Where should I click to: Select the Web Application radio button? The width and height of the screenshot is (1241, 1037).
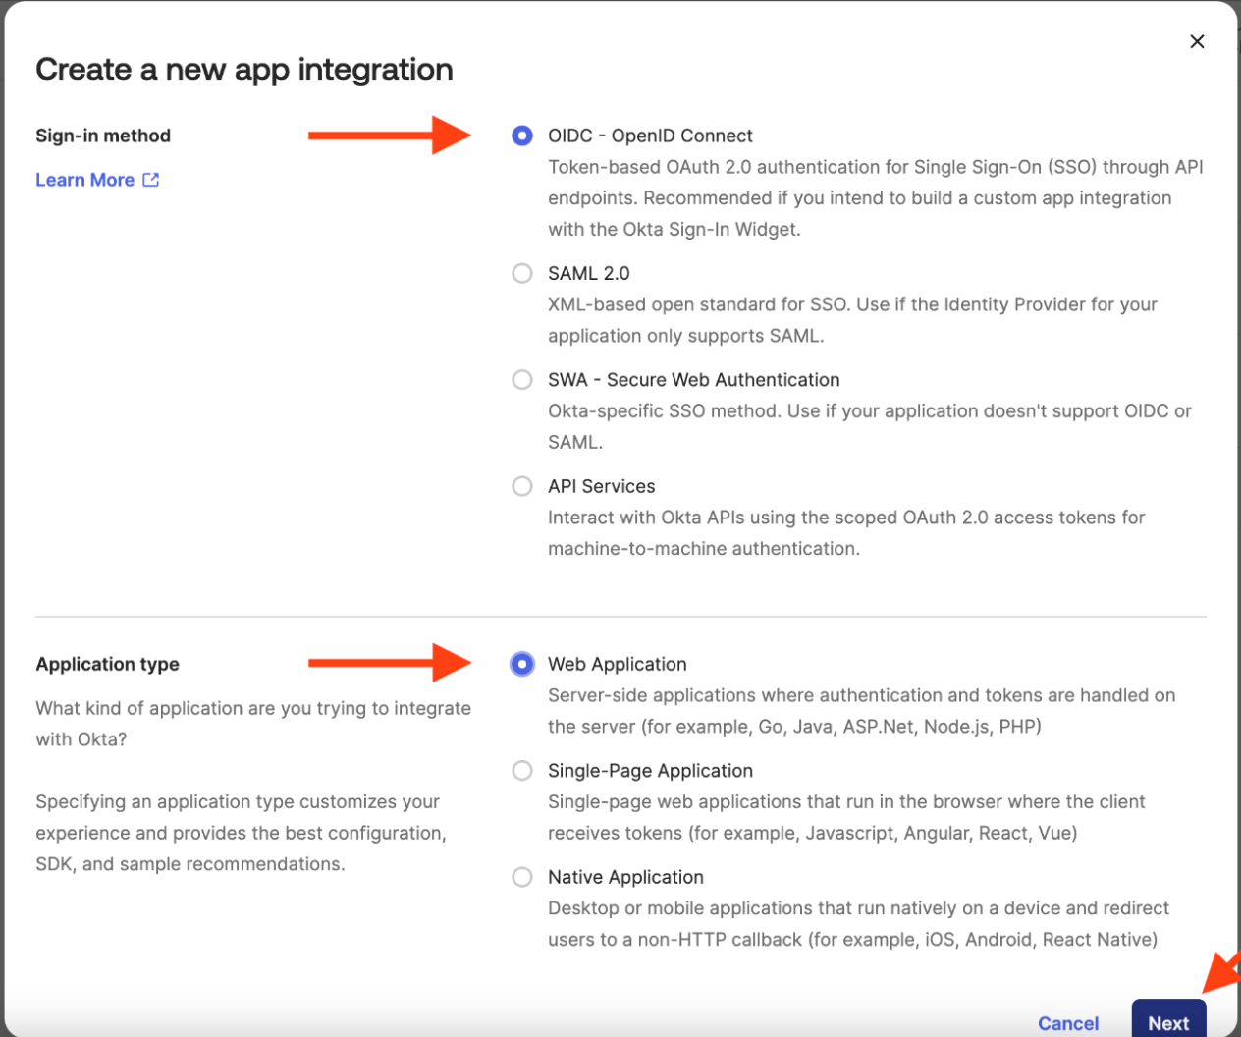(x=522, y=664)
